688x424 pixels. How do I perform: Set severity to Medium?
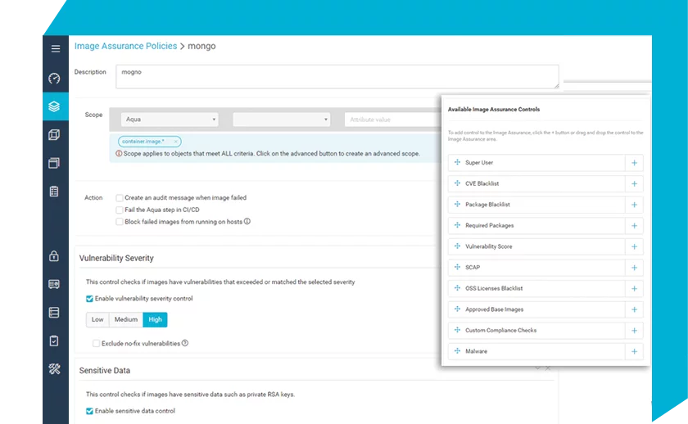tap(126, 320)
